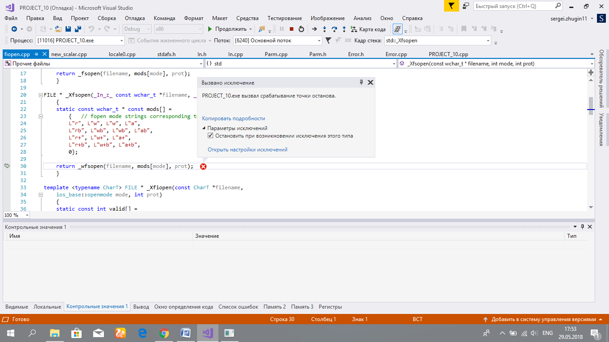The width and height of the screenshot is (609, 342).
Task: Toggle 'Остановить при возникновении исключения этого типа' checkbox
Action: point(211,136)
